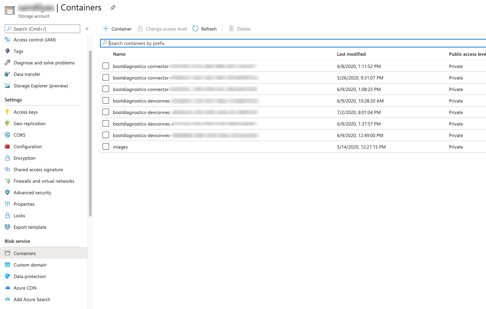Open Geo-replication globe icon
Viewport: 486px width, 309px height.
tap(7, 123)
